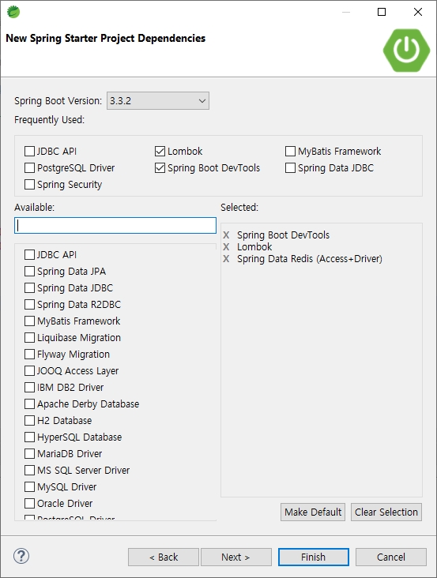The image size is (437, 578).
Task: Enable Flyway Migration checkbox
Action: tap(29, 355)
